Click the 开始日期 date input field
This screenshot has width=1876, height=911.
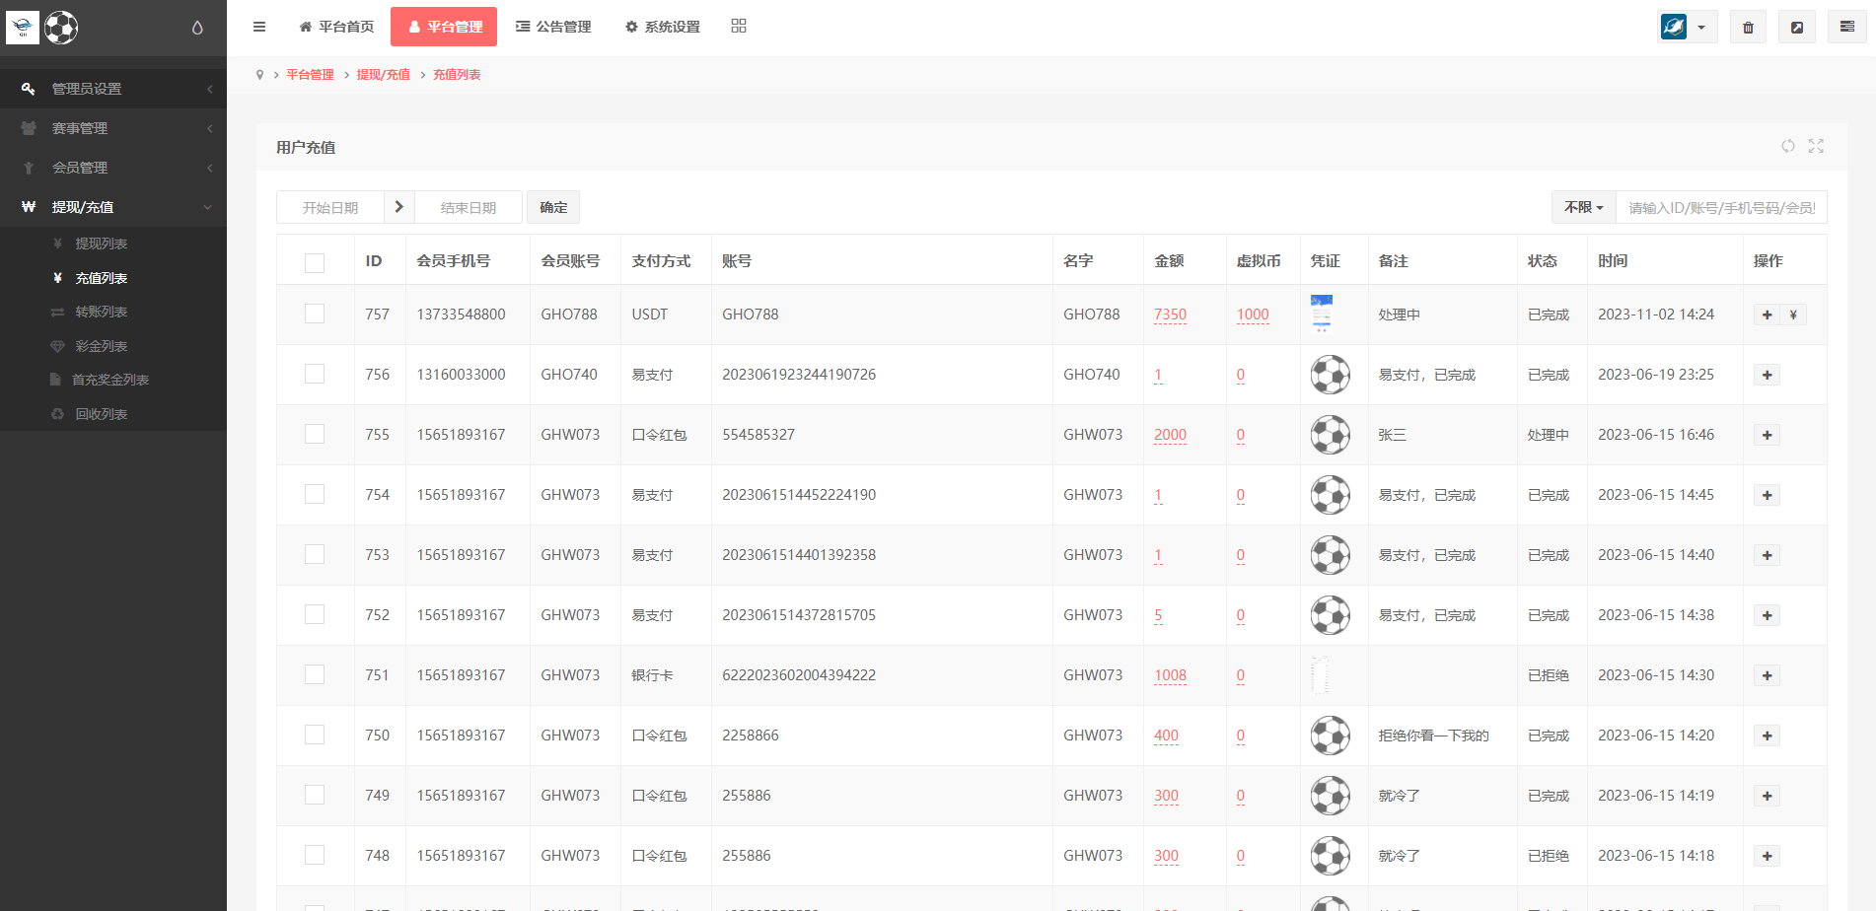click(329, 207)
